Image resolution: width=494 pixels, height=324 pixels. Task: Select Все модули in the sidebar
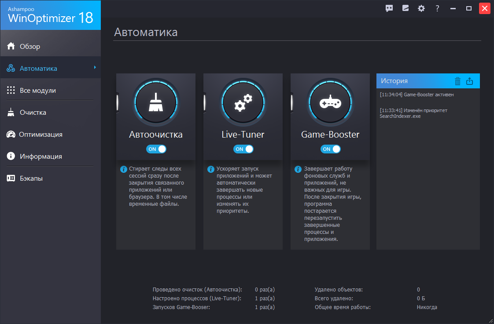tap(31, 90)
